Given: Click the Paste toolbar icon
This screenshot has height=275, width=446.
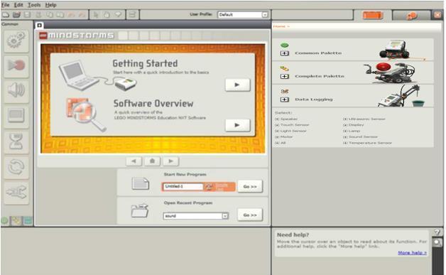Looking at the screenshot, I should click(x=60, y=14).
